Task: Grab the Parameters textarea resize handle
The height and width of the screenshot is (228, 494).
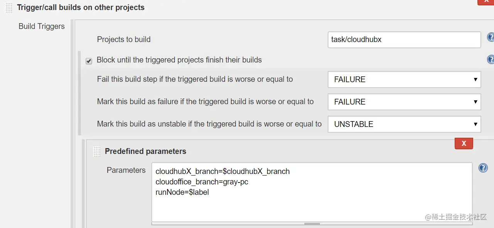Action: click(312, 223)
